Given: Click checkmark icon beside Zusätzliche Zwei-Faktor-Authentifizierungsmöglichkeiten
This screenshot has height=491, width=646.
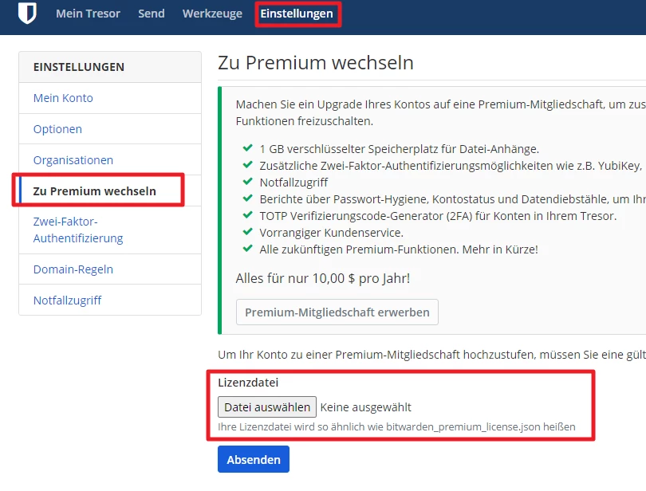Looking at the screenshot, I should pos(247,166).
